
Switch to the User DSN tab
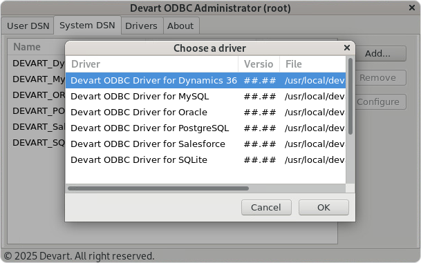[28, 26]
